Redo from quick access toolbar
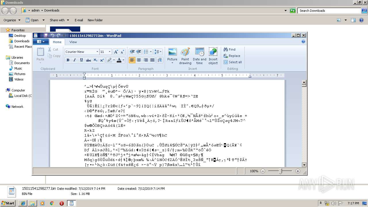 coord(59,36)
